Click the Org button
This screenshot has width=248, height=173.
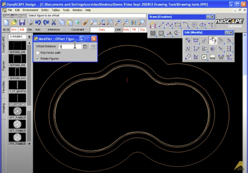click(142, 30)
